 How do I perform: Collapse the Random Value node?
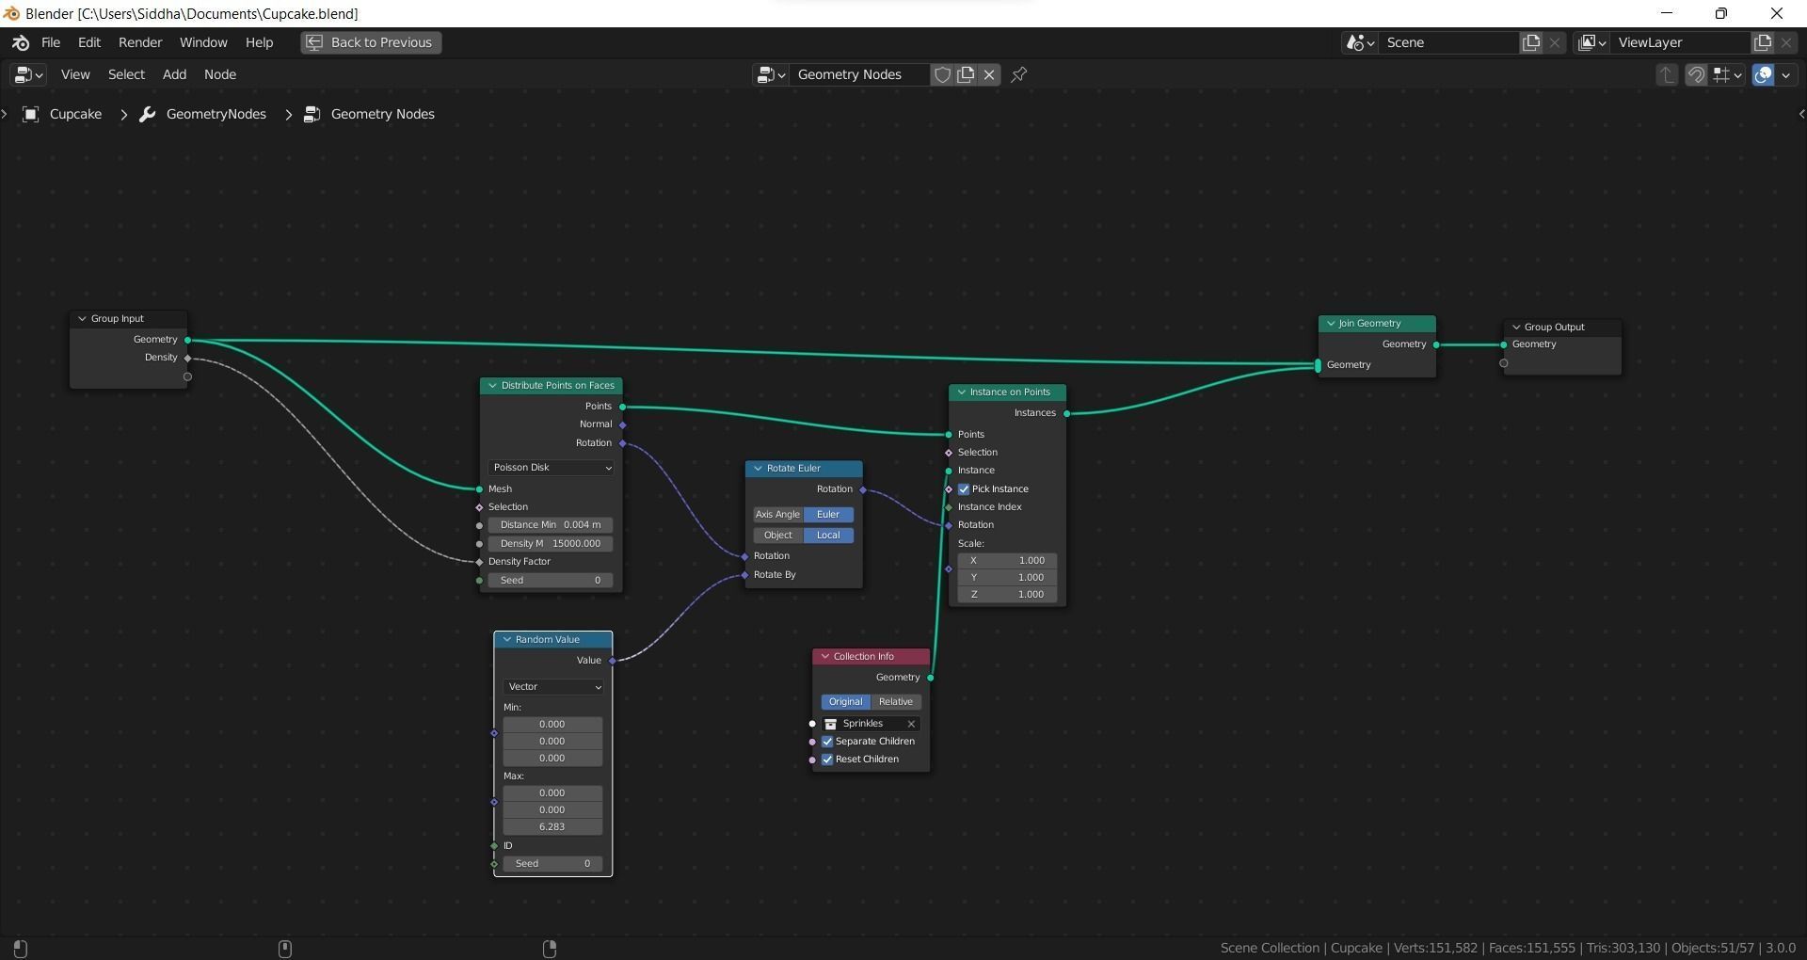tap(507, 640)
